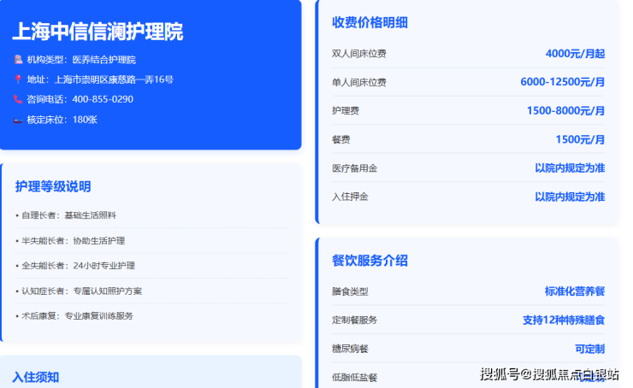Click the label 餐费
Screen dimensions: 633x388
coord(340,139)
